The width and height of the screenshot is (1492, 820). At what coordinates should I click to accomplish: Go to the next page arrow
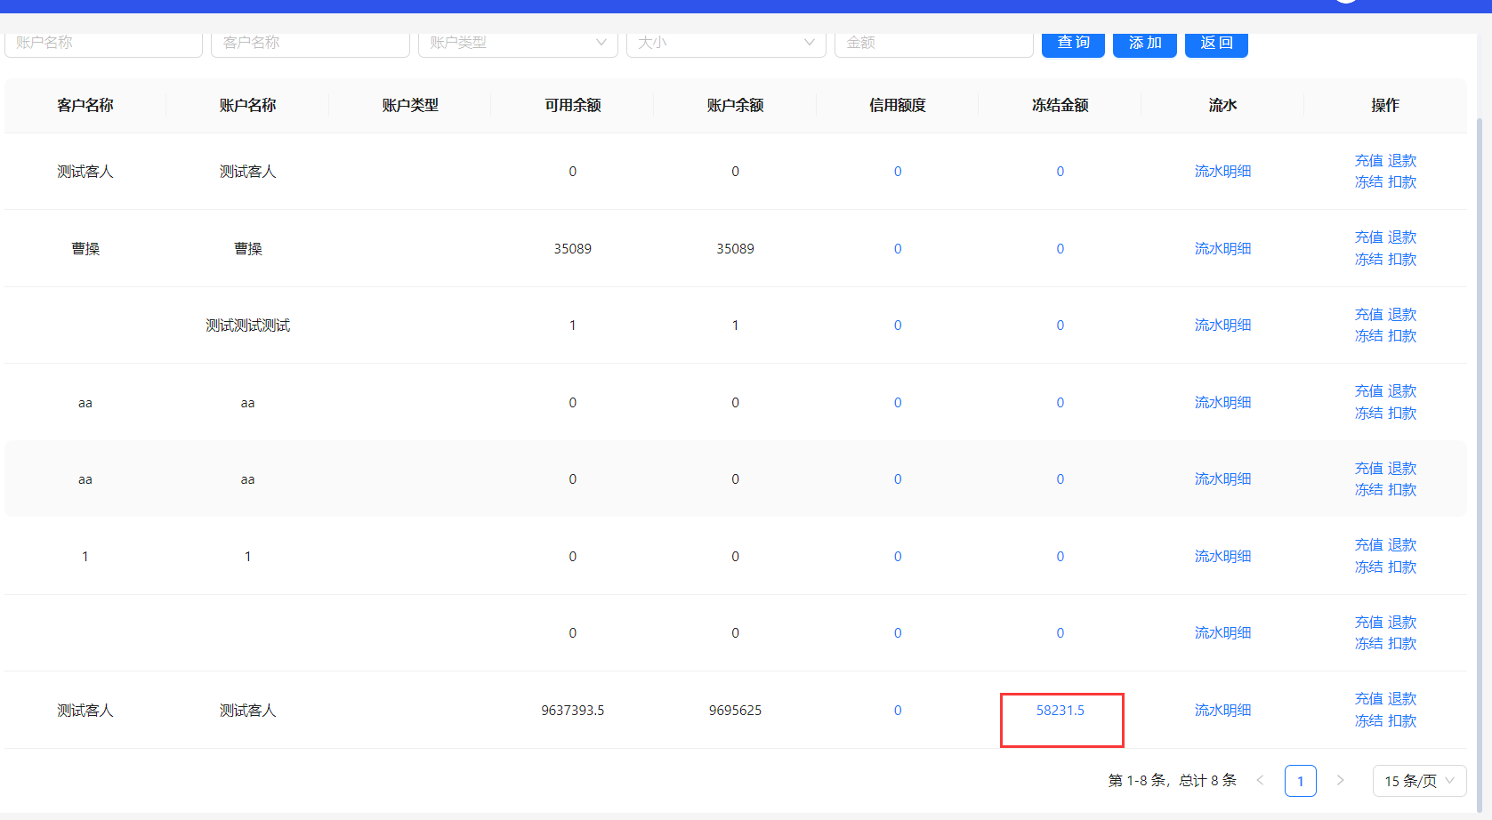point(1340,781)
